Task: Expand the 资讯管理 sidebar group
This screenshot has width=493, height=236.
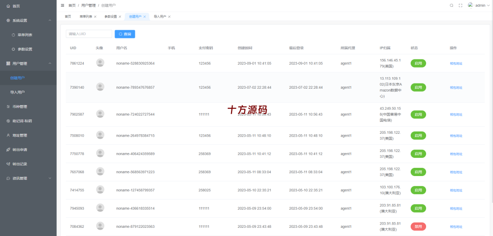Action: [28, 178]
